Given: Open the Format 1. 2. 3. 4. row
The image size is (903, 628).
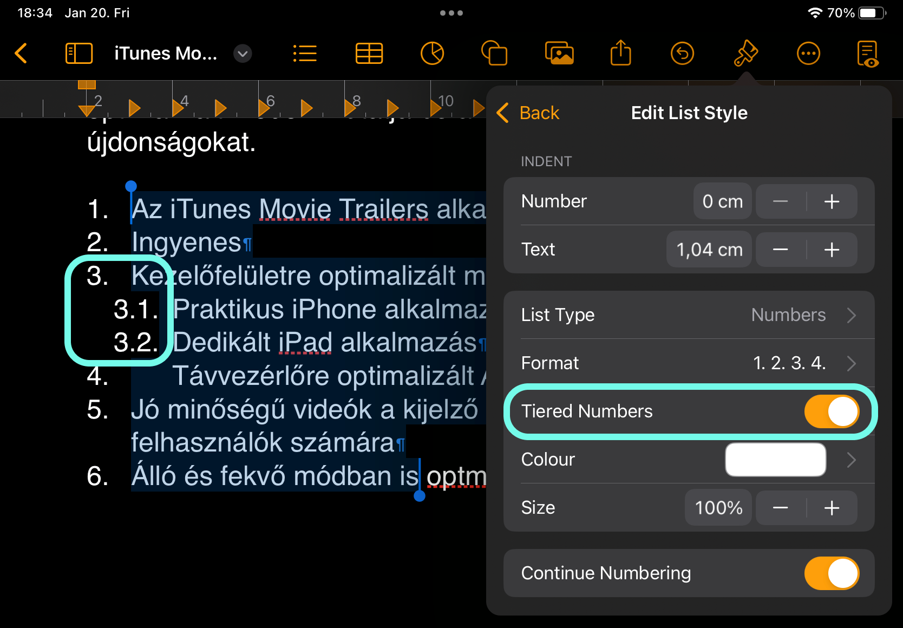Looking at the screenshot, I should click(x=689, y=363).
